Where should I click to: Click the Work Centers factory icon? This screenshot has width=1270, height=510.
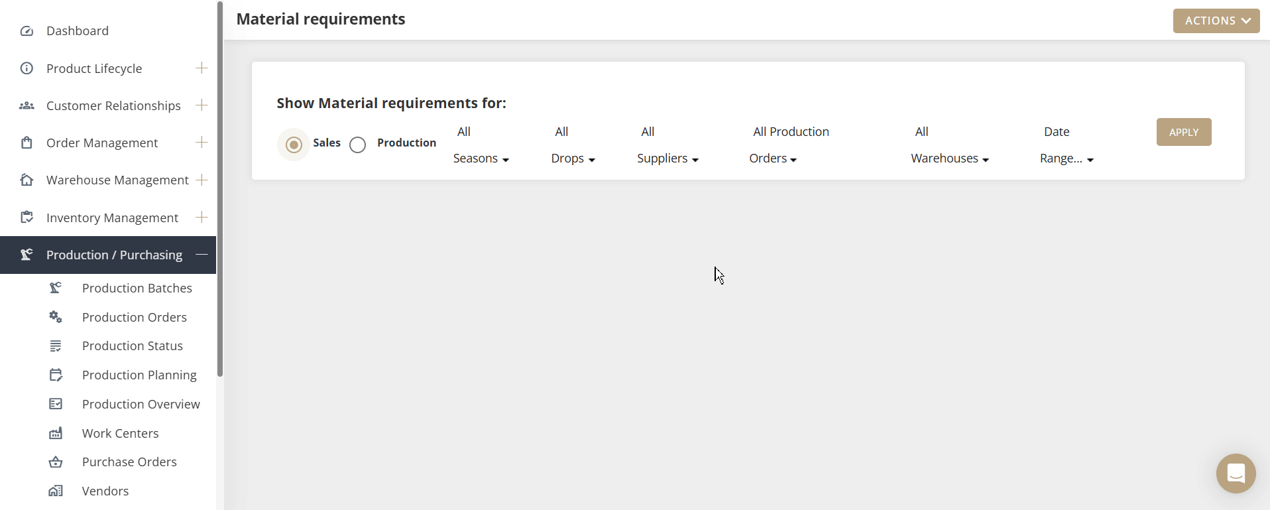pos(56,434)
